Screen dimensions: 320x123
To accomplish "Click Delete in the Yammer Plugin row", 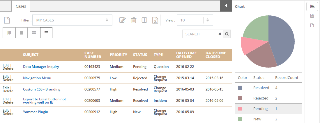I will click(x=8, y=114).
